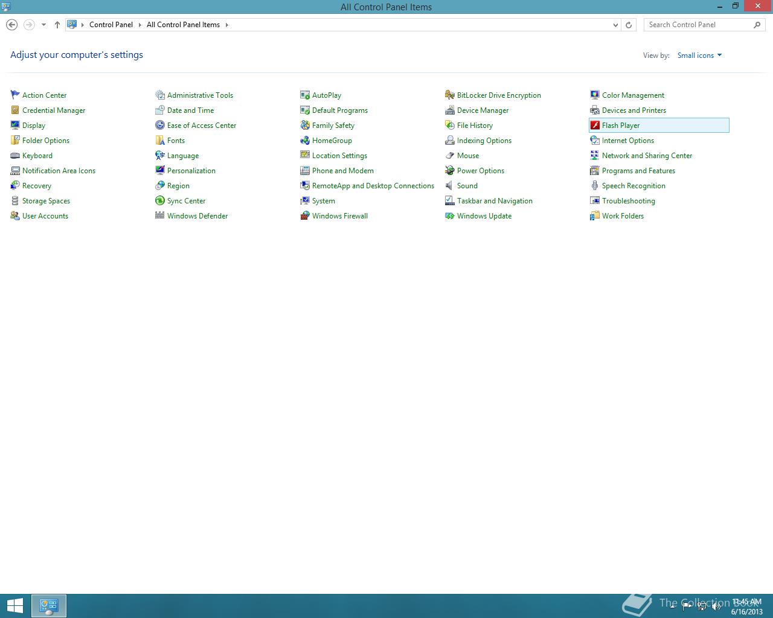Click the Display monitor icon
This screenshot has height=618, width=773.
15,125
